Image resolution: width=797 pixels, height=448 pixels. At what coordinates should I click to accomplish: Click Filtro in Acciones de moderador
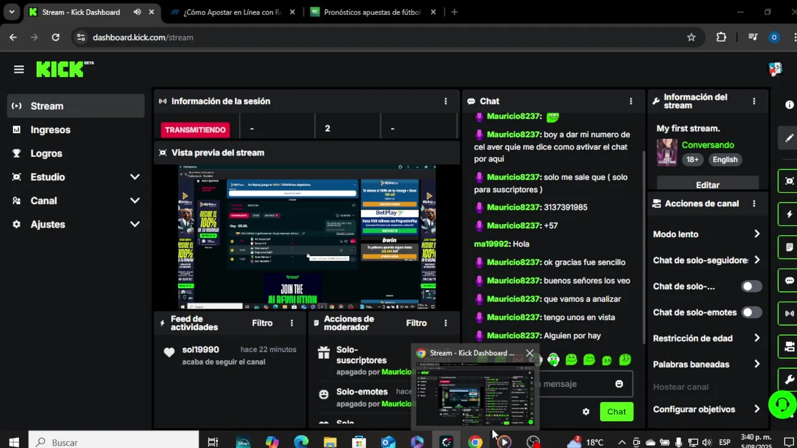click(416, 323)
